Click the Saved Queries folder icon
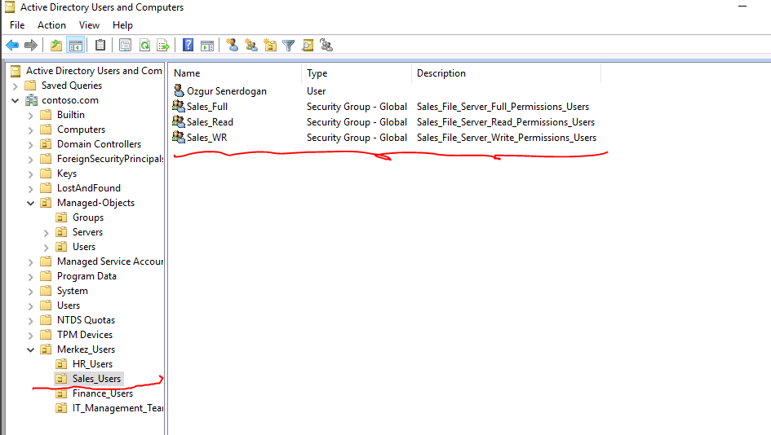Viewport: 771px width, 435px height. pos(30,86)
